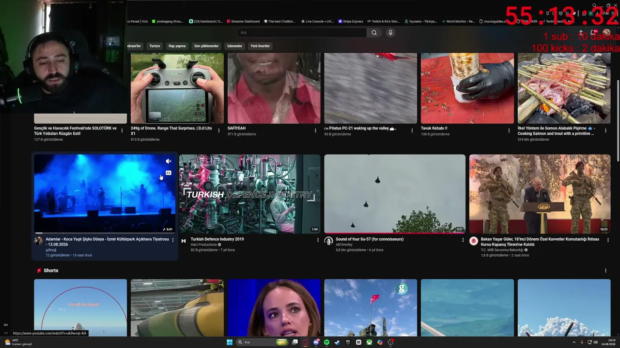This screenshot has width=620, height=348.
Task: Open the weather widget showing 24°C
Action: click(x=18, y=342)
